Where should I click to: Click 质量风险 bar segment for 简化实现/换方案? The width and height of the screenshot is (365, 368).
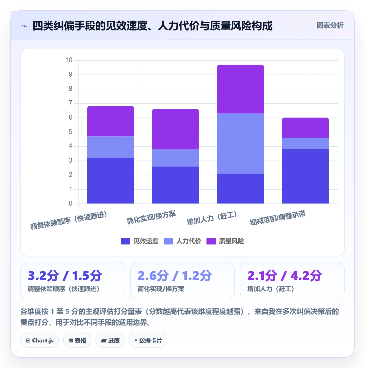click(175, 129)
